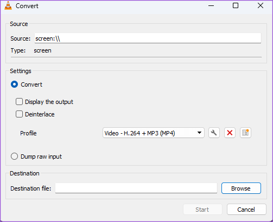Open the Profile dropdown list
This screenshot has width=273, height=222.
(x=154, y=133)
